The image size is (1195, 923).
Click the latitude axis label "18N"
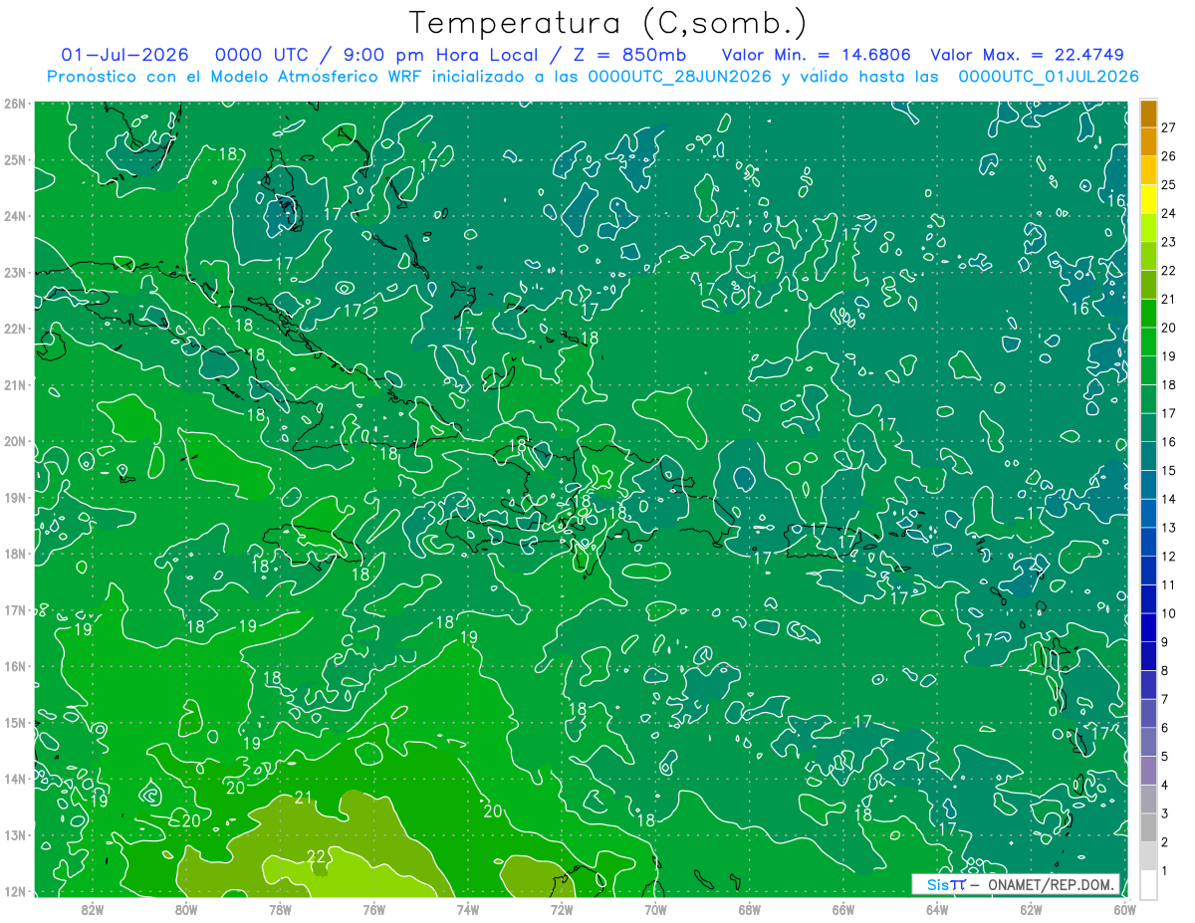coord(15,554)
